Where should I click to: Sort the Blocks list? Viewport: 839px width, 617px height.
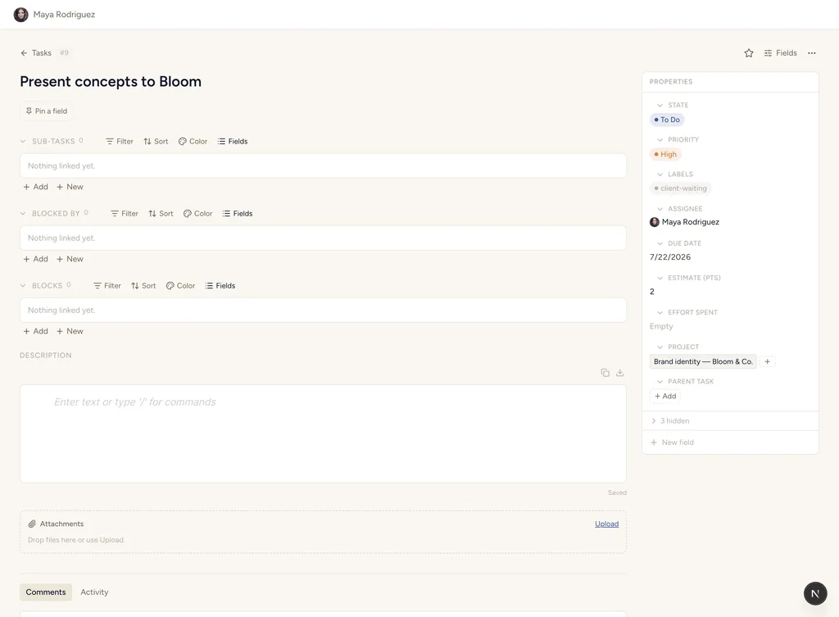(143, 286)
